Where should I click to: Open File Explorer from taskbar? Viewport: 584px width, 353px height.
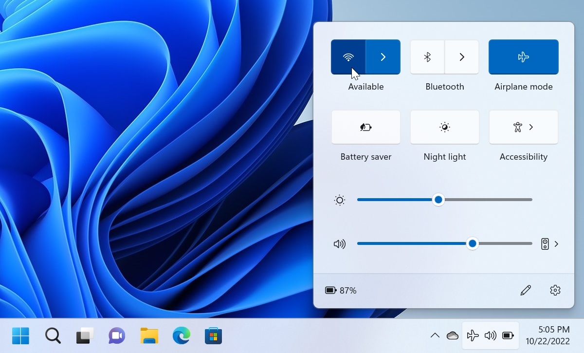(149, 335)
